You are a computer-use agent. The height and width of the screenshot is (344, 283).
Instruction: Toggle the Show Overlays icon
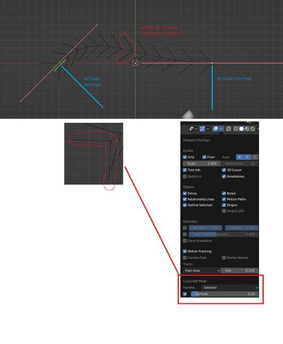[216, 129]
